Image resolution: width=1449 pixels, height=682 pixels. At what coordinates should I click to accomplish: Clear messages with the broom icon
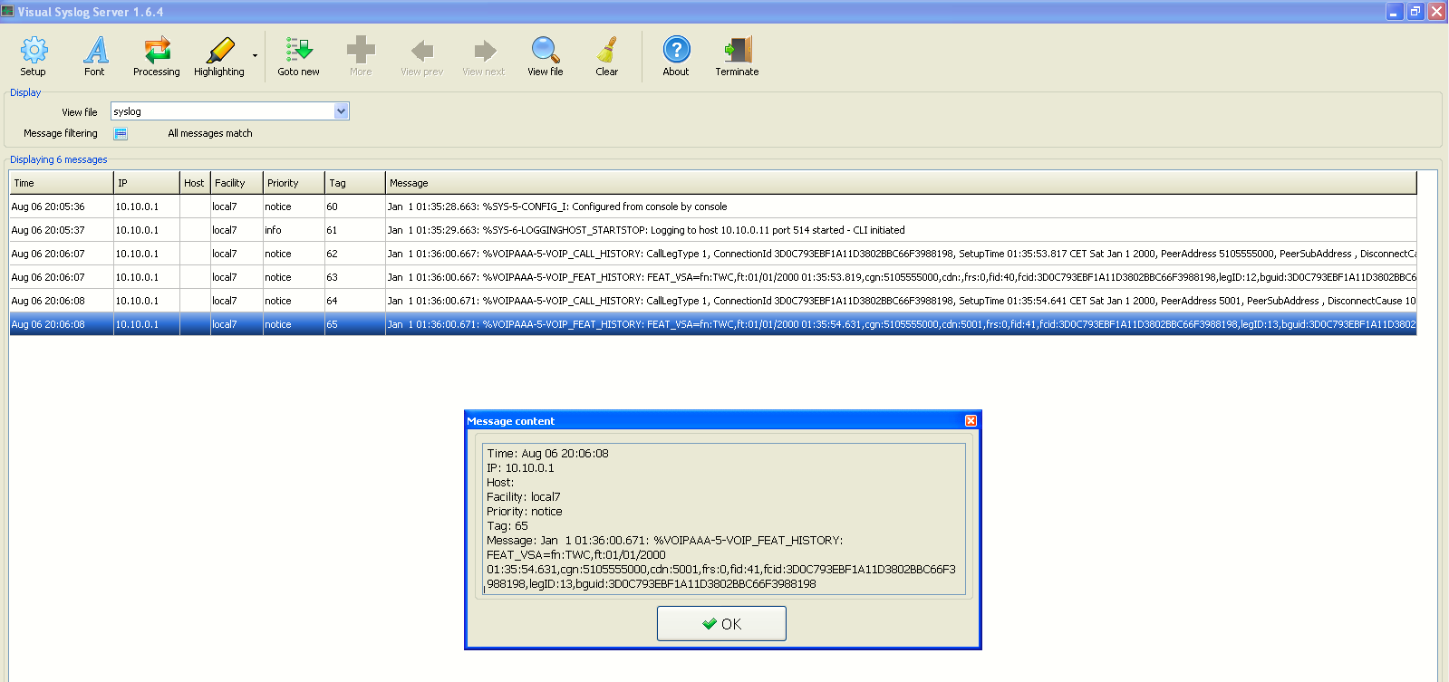tap(607, 57)
